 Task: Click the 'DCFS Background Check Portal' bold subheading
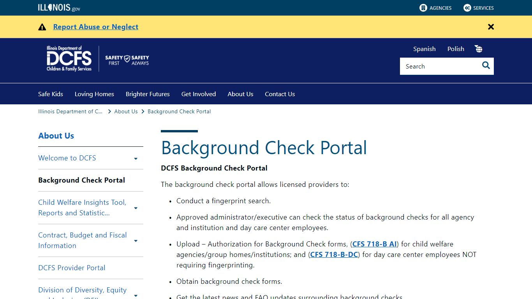(214, 168)
